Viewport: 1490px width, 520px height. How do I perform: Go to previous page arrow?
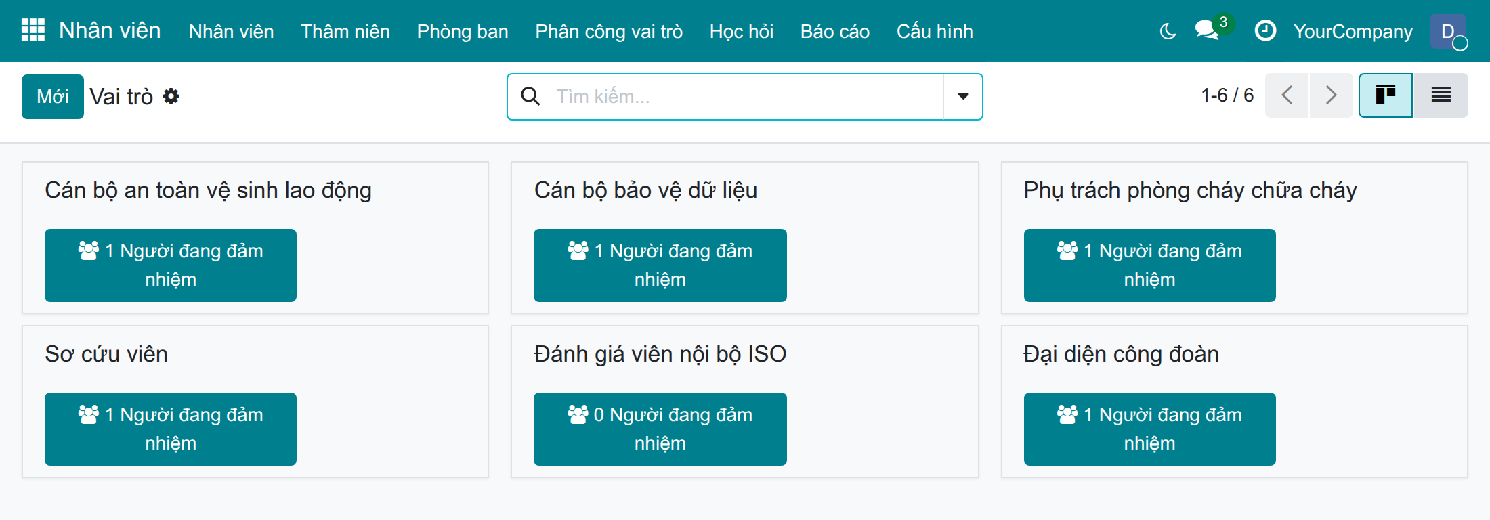(1287, 95)
